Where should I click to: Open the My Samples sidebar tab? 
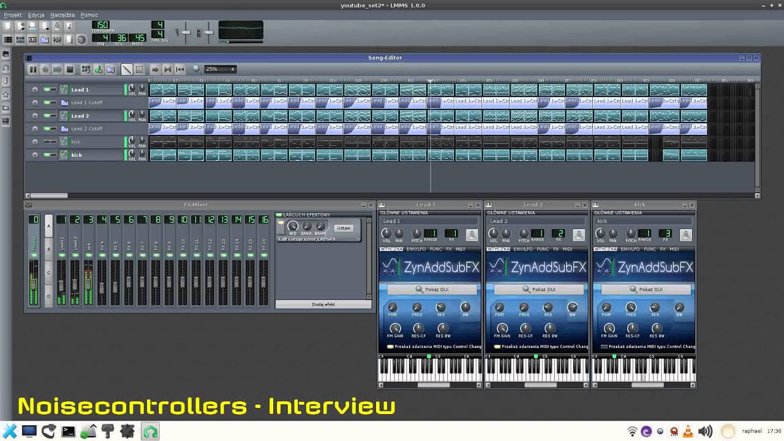(6, 81)
